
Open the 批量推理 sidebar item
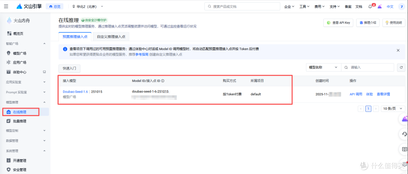[17, 121]
